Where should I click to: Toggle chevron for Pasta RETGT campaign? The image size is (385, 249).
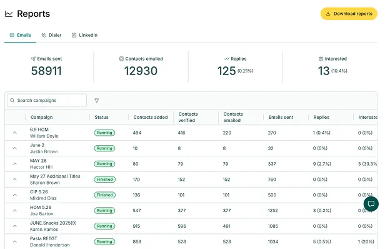pyautogui.click(x=15, y=241)
